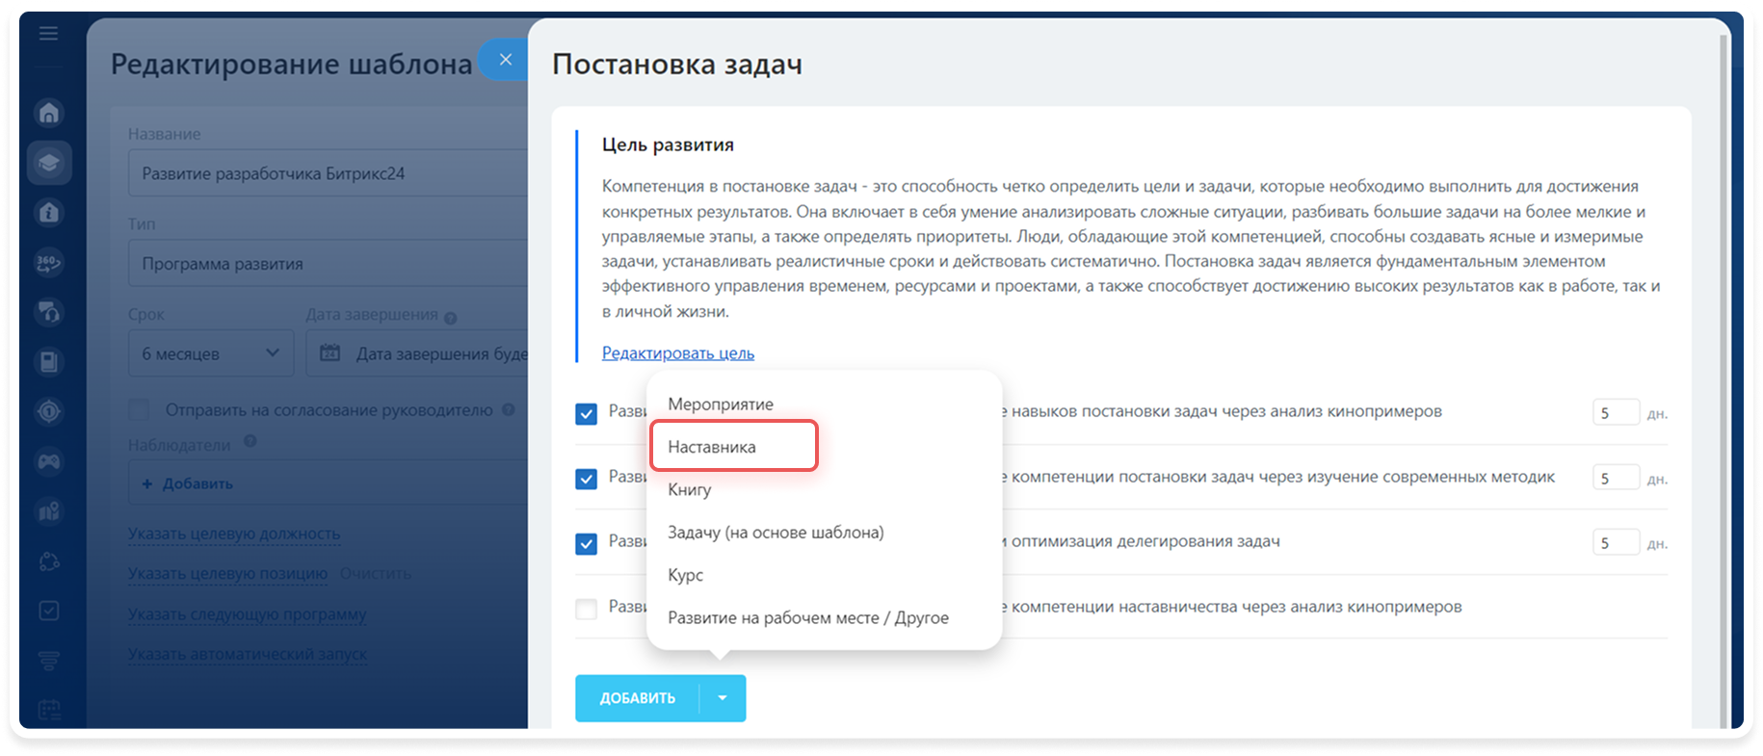
Task: Select Мероприятие from the popup menu
Action: point(721,404)
